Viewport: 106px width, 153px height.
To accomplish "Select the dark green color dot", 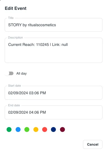I will [x=9, y=130].
